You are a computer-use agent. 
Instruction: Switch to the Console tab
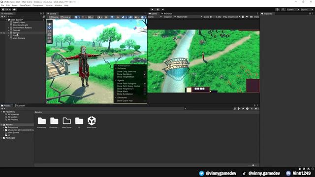[20, 106]
